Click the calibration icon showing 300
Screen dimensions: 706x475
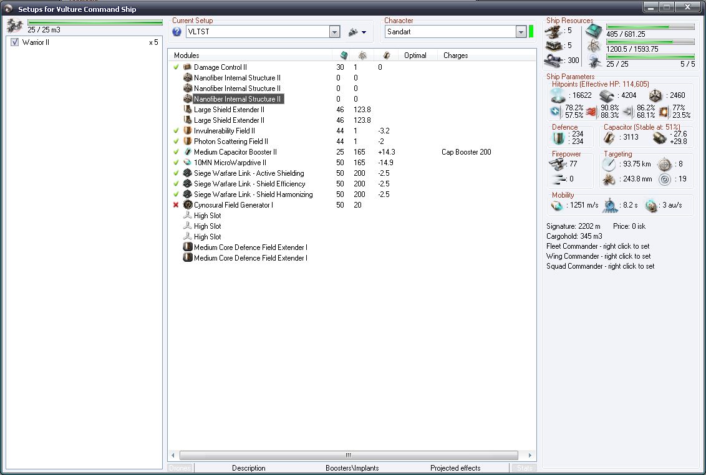553,60
